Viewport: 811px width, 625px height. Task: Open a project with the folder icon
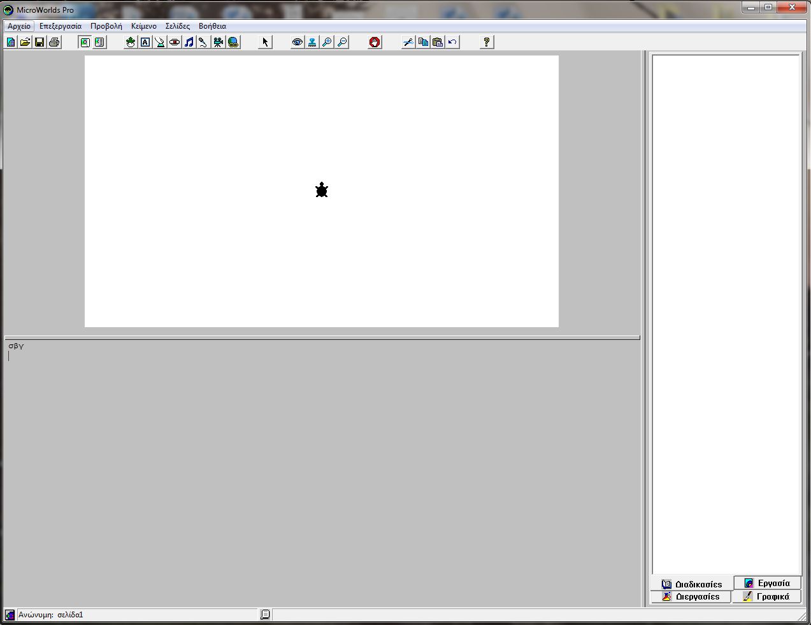point(25,42)
